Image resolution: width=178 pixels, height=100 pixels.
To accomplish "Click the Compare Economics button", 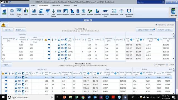I will (146, 30).
